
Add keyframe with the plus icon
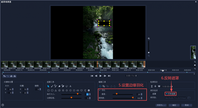point(4,76)
